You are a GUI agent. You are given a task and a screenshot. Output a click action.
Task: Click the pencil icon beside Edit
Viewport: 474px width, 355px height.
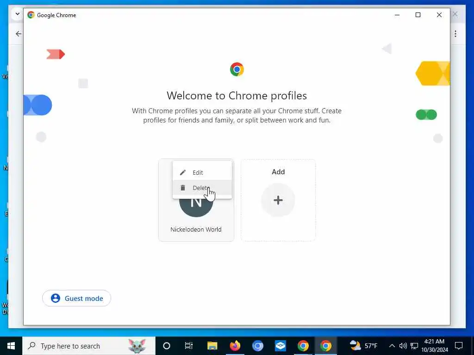click(x=182, y=172)
